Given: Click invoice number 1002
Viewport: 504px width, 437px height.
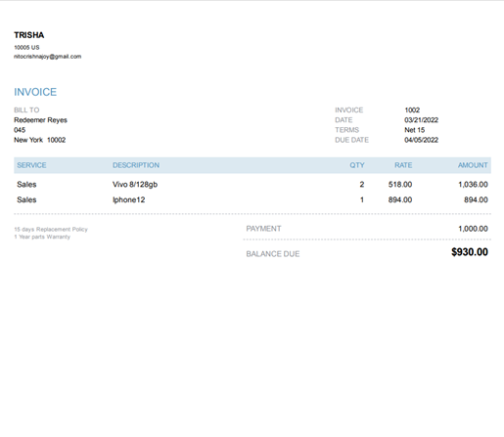Looking at the screenshot, I should [412, 109].
